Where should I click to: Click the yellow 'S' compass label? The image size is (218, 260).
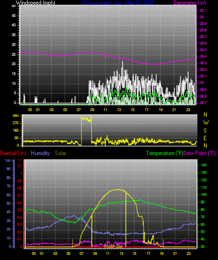tap(205, 131)
